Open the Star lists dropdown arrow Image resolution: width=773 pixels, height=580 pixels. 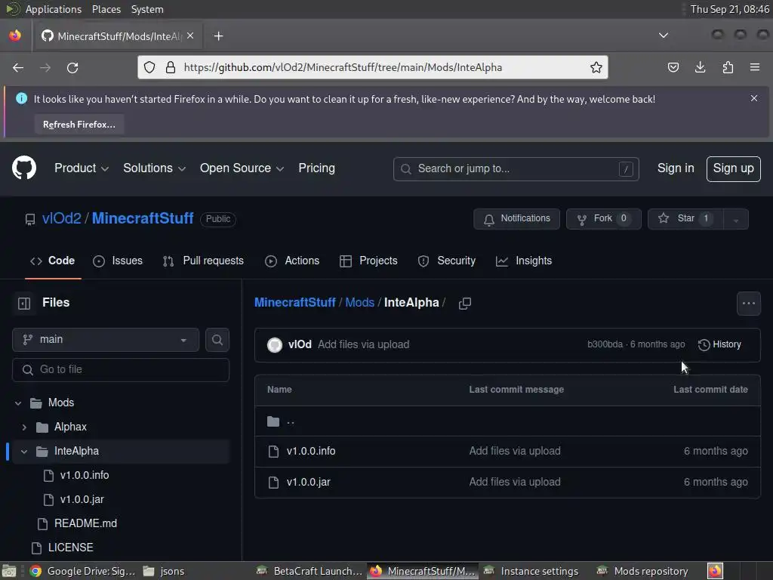point(735,220)
